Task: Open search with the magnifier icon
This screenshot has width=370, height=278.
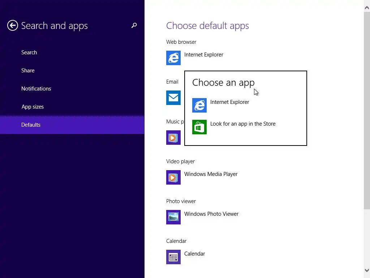Action: (x=134, y=25)
